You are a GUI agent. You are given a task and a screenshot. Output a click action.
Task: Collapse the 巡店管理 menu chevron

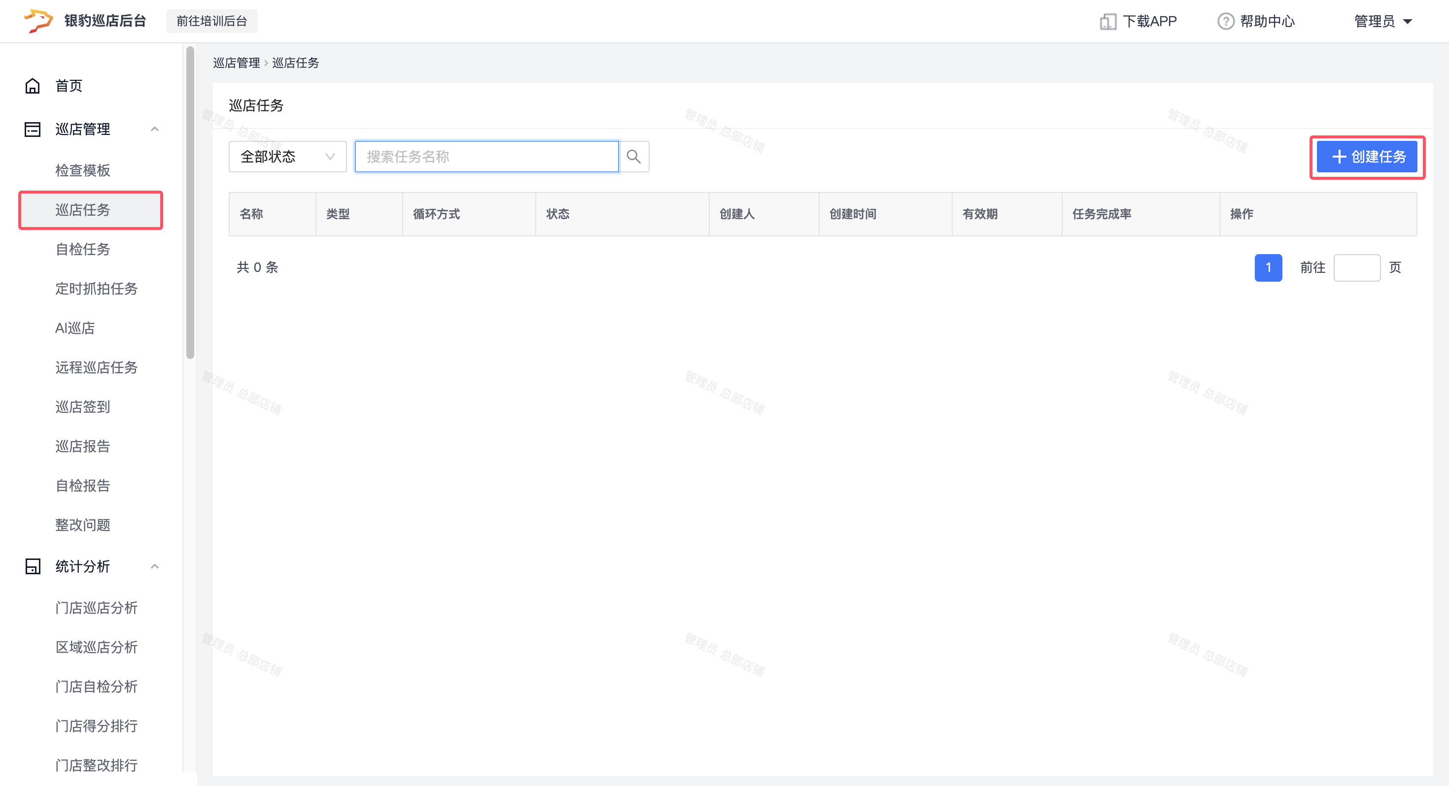tap(155, 130)
